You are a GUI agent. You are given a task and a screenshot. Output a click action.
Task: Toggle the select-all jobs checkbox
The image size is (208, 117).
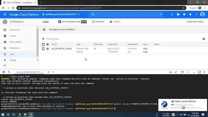pos(43,45)
